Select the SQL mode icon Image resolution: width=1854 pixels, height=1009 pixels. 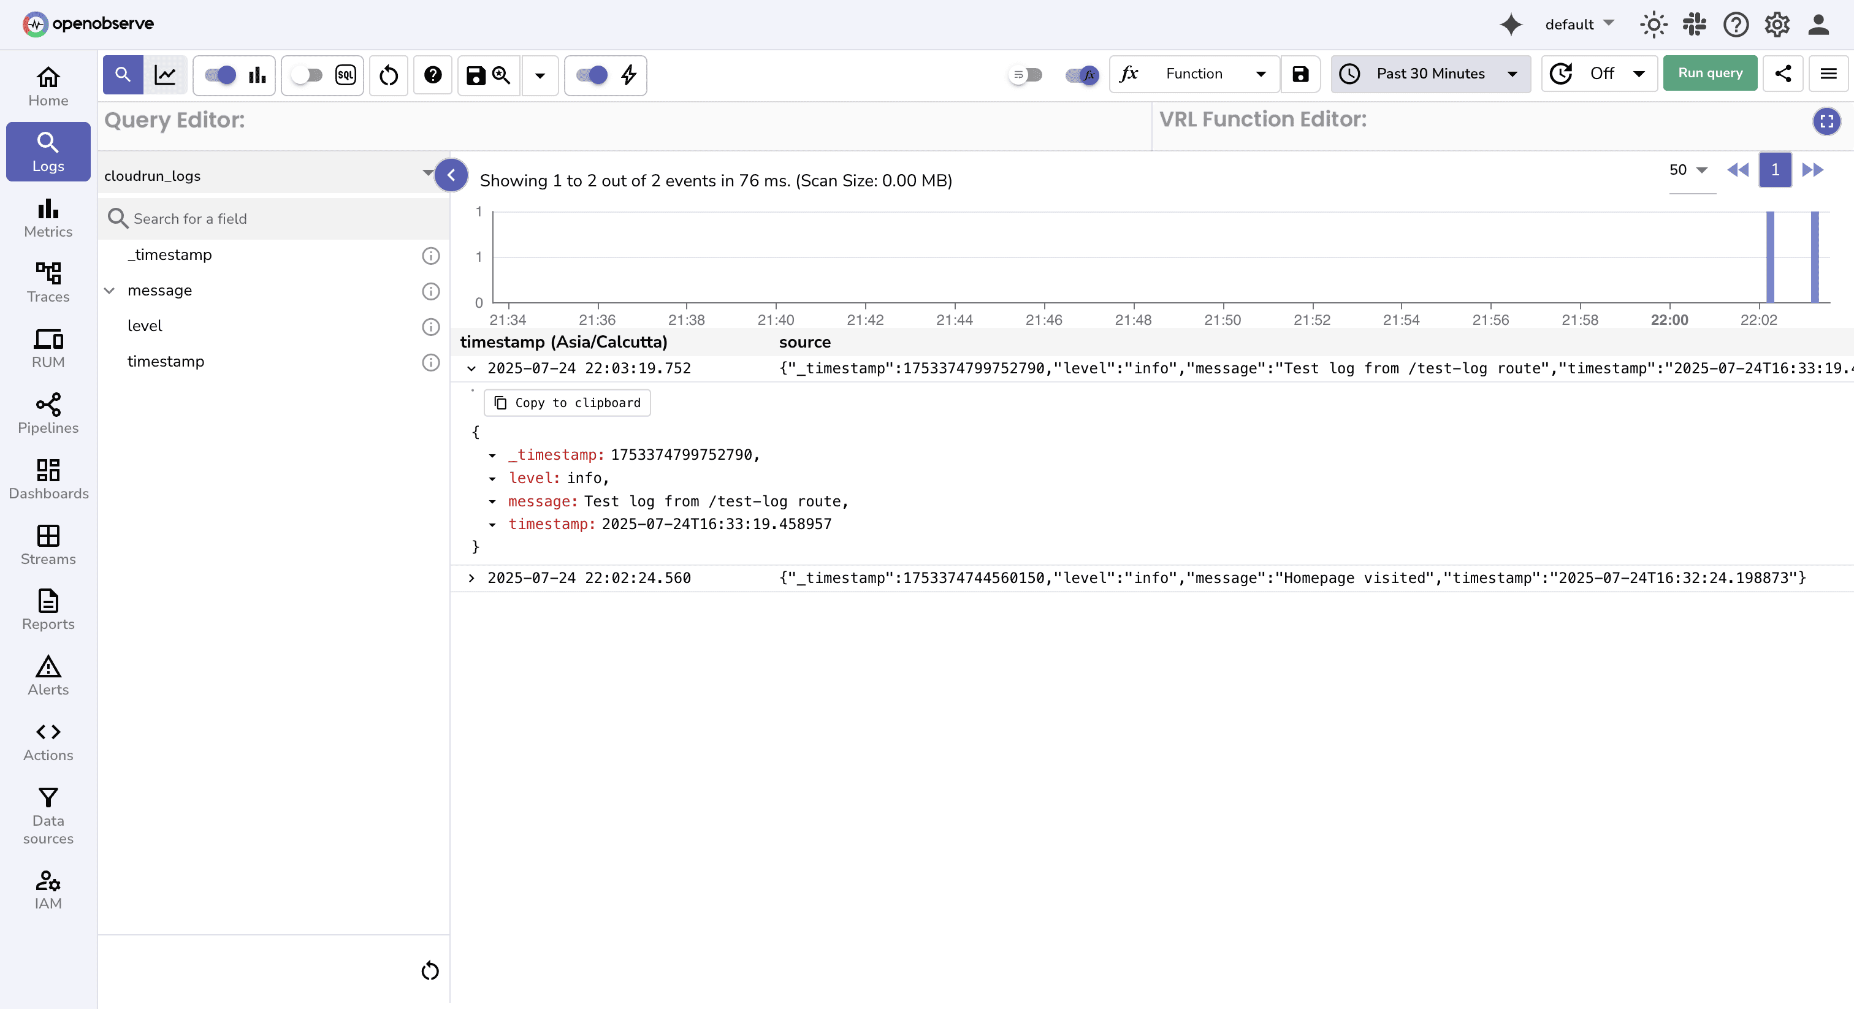(x=346, y=75)
